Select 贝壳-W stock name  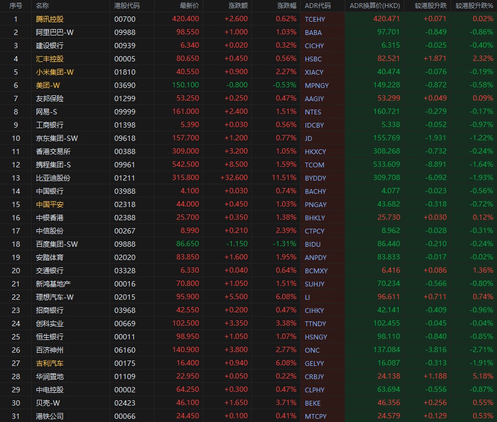point(48,403)
